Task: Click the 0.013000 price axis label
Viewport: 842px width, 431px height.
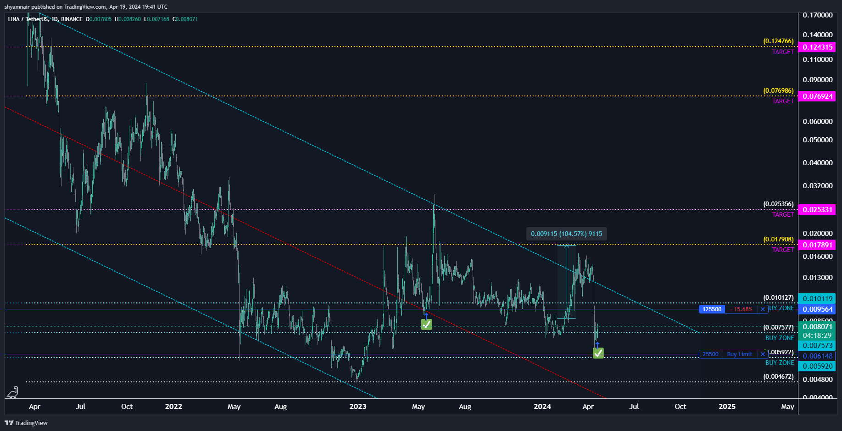Action: [818, 277]
